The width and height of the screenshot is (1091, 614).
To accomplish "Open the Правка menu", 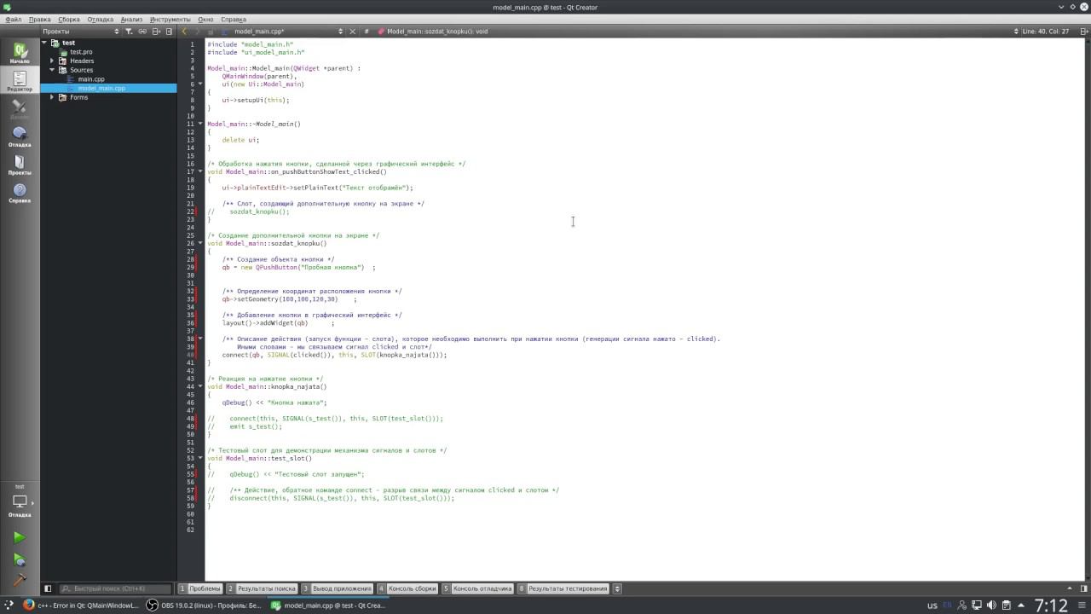I will (39, 19).
